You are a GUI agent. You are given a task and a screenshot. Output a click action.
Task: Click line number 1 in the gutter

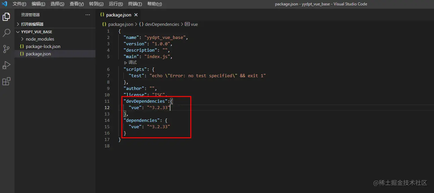tap(108, 31)
